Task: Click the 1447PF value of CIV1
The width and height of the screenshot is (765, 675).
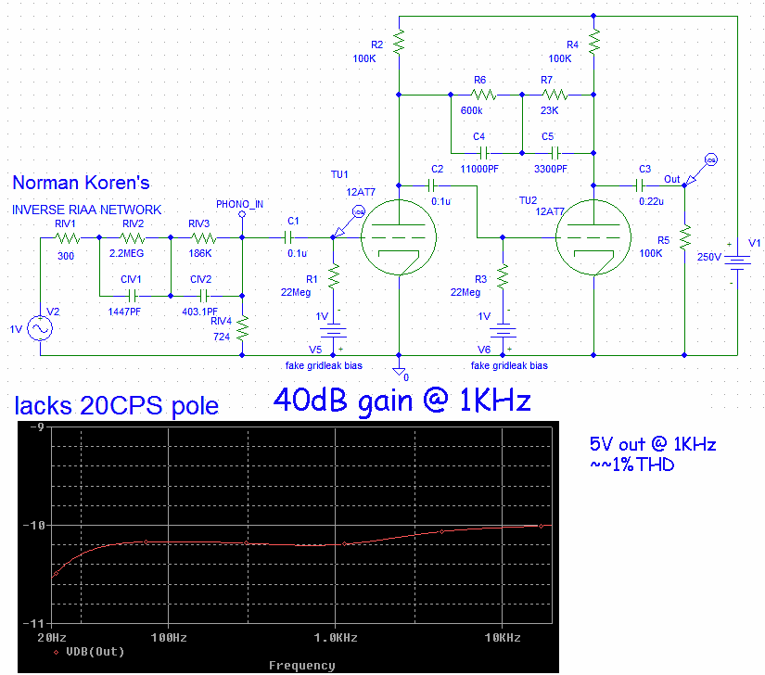Action: (x=124, y=312)
